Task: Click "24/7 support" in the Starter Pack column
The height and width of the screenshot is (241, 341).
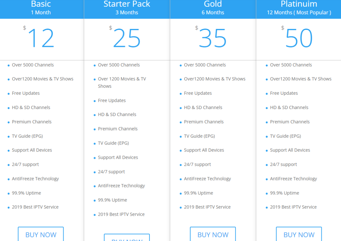Action: pos(111,172)
